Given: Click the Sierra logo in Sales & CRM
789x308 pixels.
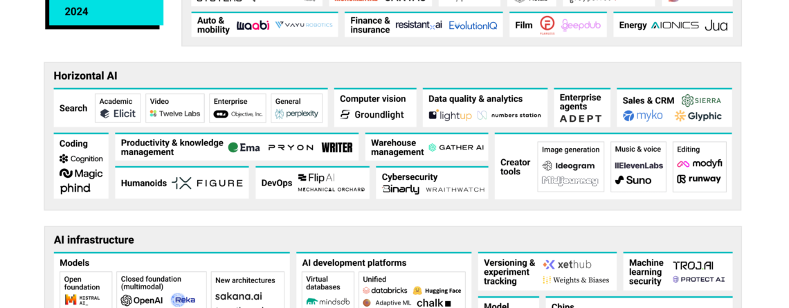Looking at the screenshot, I should (701, 100).
